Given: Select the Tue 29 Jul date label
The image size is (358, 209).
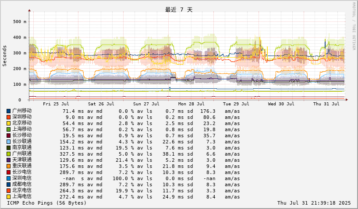Looking at the screenshot, I should [x=236, y=104].
